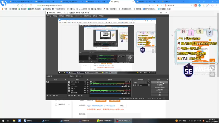Remove selected scene with minus icon

(x=50, y=95)
